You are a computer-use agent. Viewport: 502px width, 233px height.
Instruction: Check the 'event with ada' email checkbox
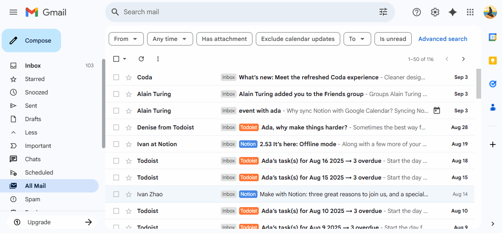tap(116, 111)
